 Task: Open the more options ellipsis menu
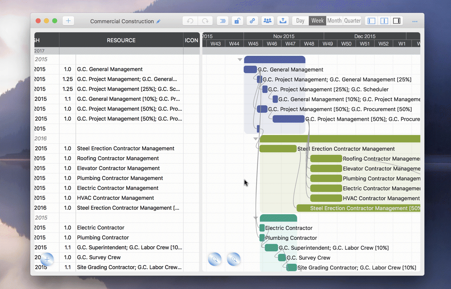[x=415, y=21]
